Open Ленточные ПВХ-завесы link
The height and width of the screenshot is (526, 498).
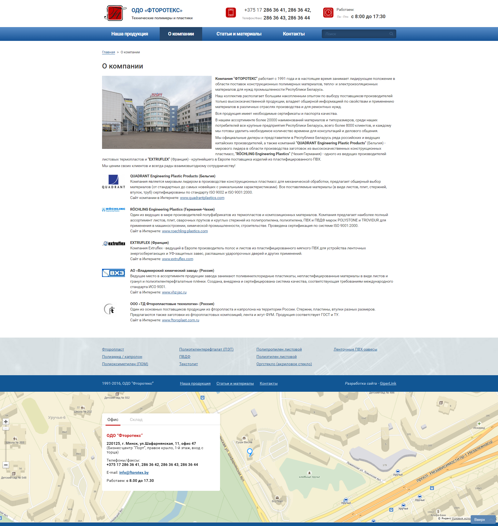[x=355, y=349]
